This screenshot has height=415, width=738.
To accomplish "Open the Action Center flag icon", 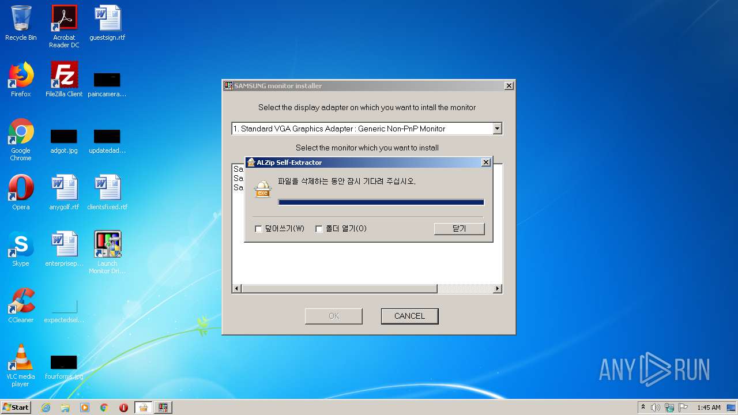I will (x=683, y=408).
